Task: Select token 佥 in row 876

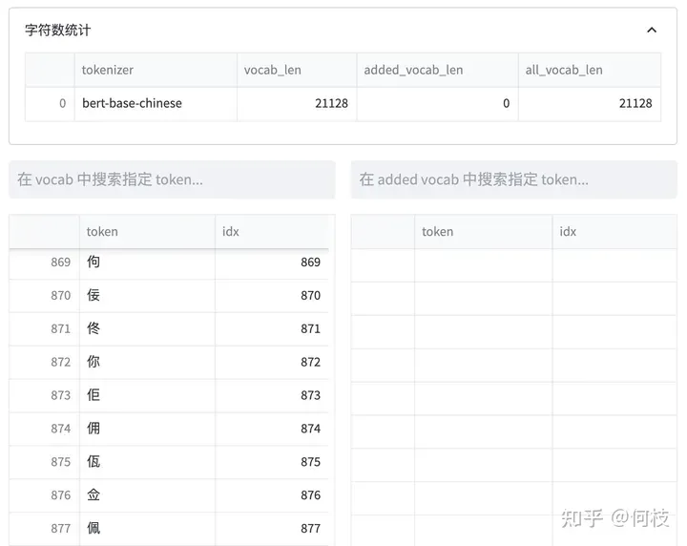Action: [x=147, y=495]
